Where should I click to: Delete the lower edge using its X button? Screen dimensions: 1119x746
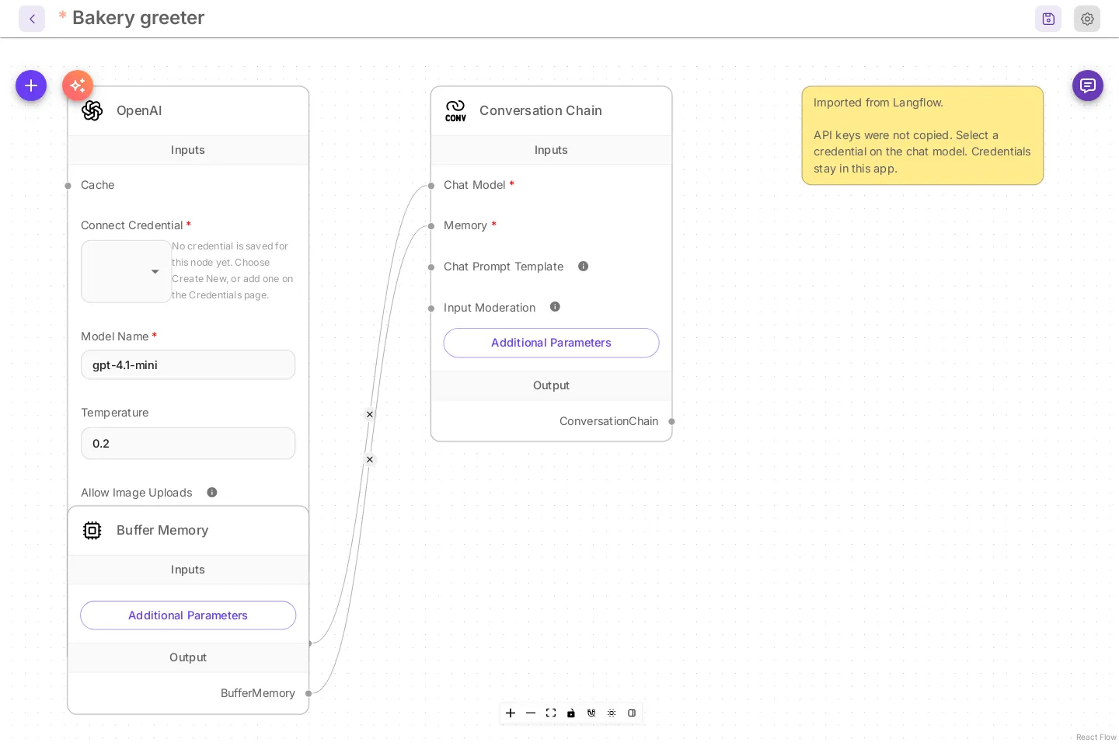click(370, 459)
